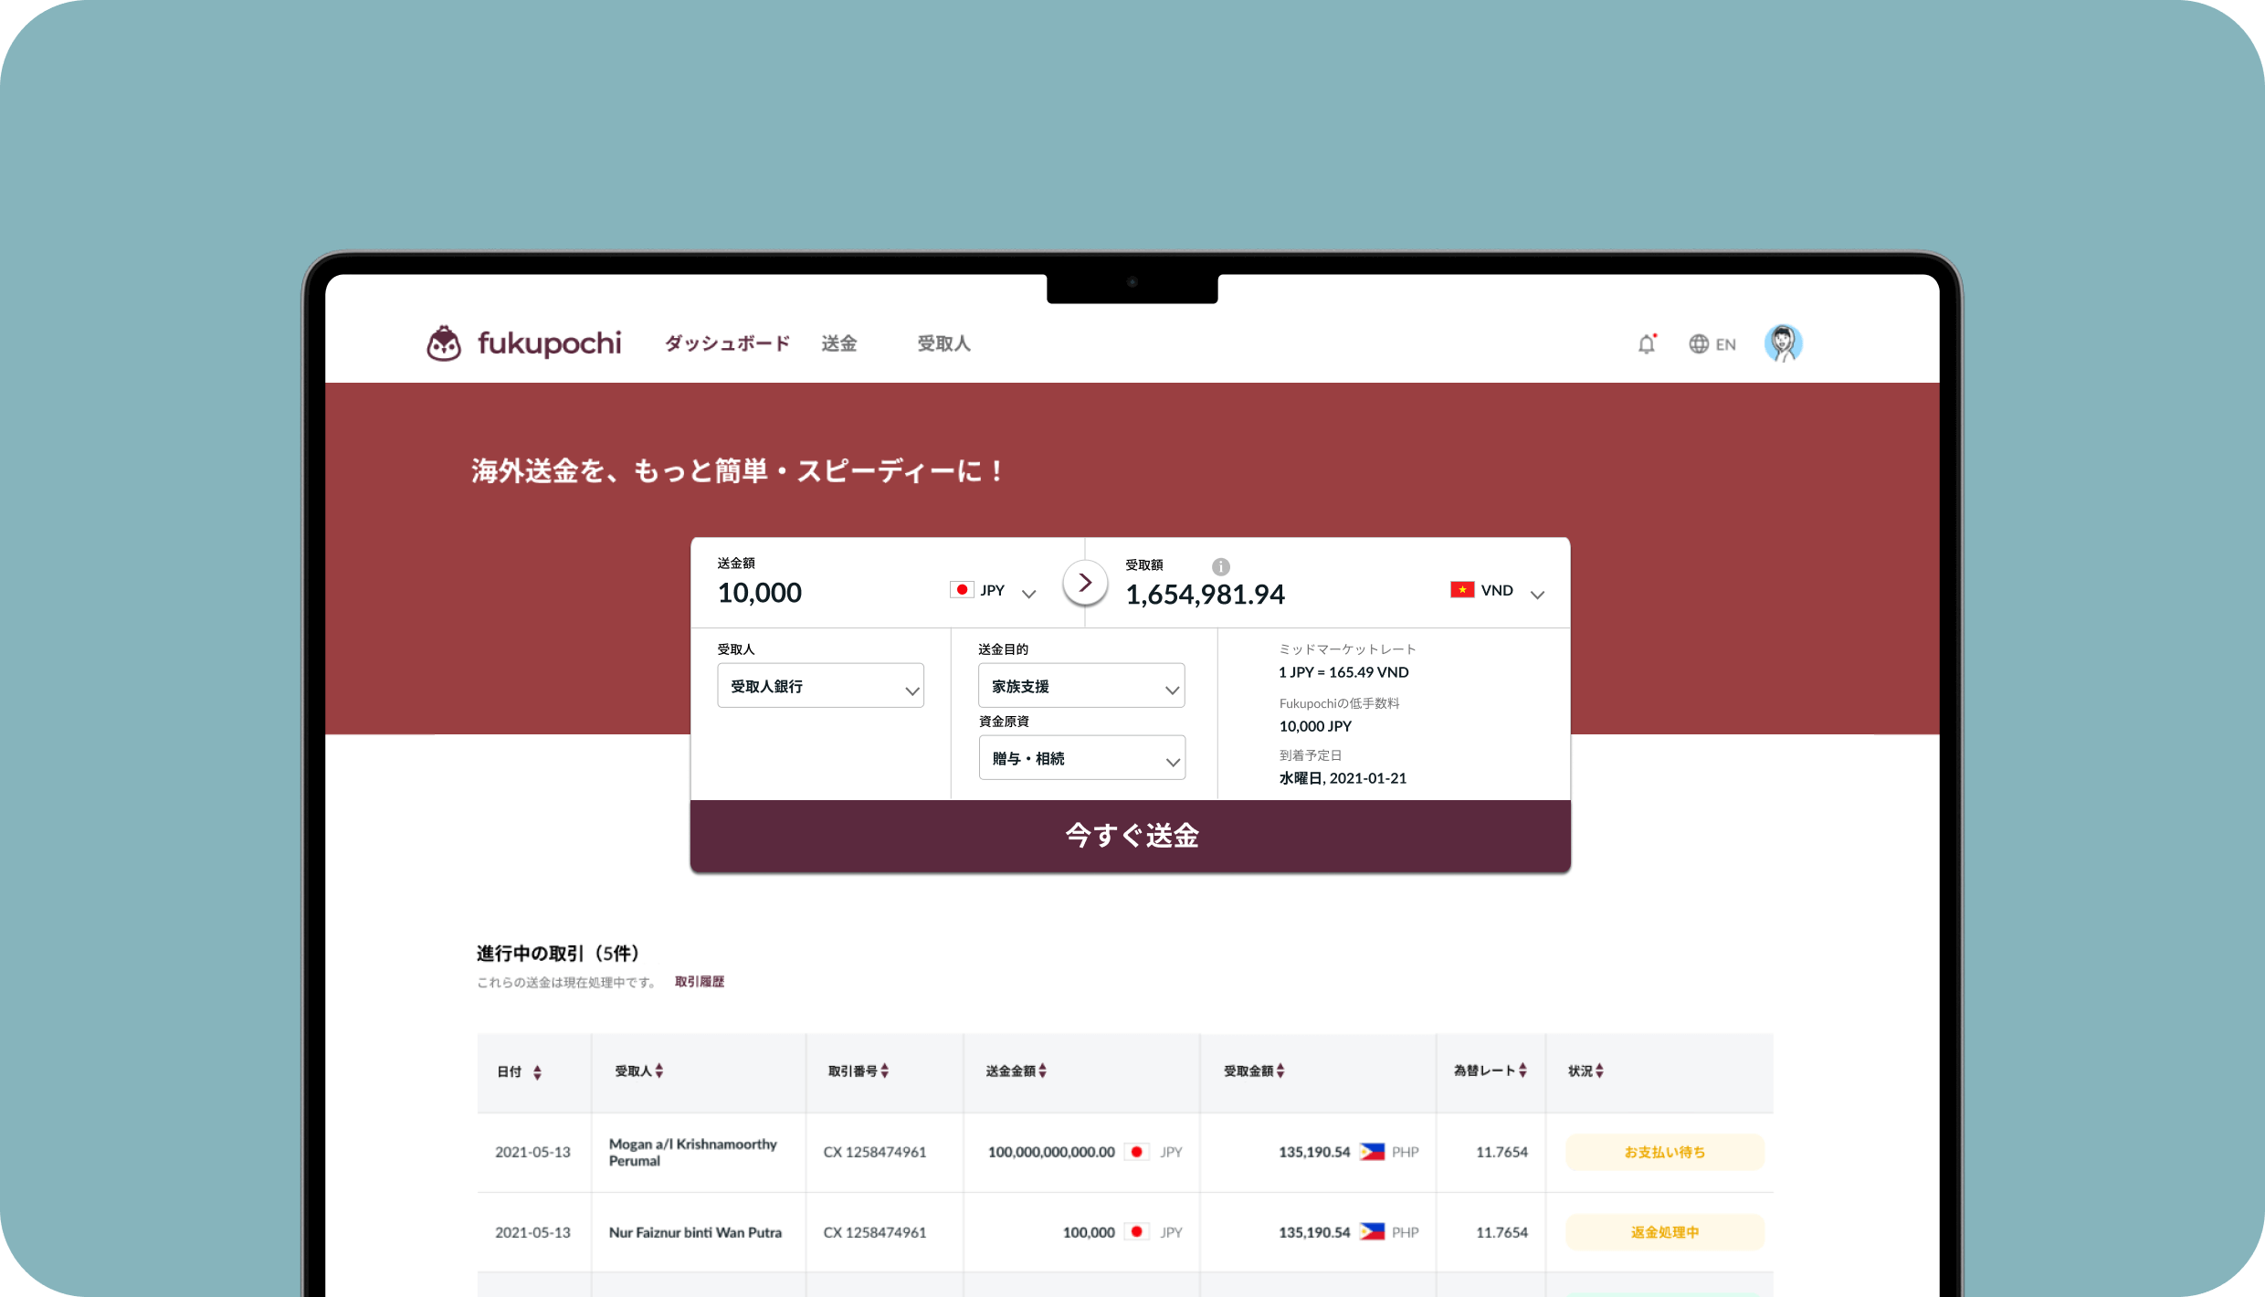
Task: Open the 受取人 navigation menu item
Action: point(943,343)
